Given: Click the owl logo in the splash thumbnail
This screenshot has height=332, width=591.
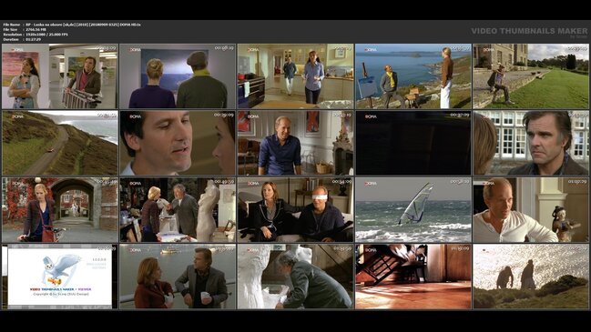Looking at the screenshot, I should pos(60,268).
